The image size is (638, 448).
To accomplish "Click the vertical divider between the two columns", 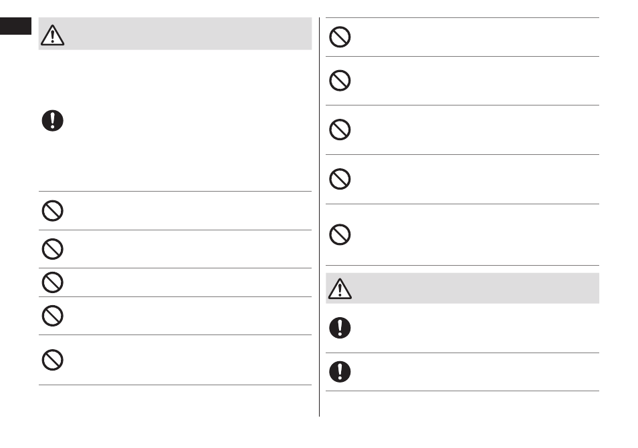I will 320,217.
